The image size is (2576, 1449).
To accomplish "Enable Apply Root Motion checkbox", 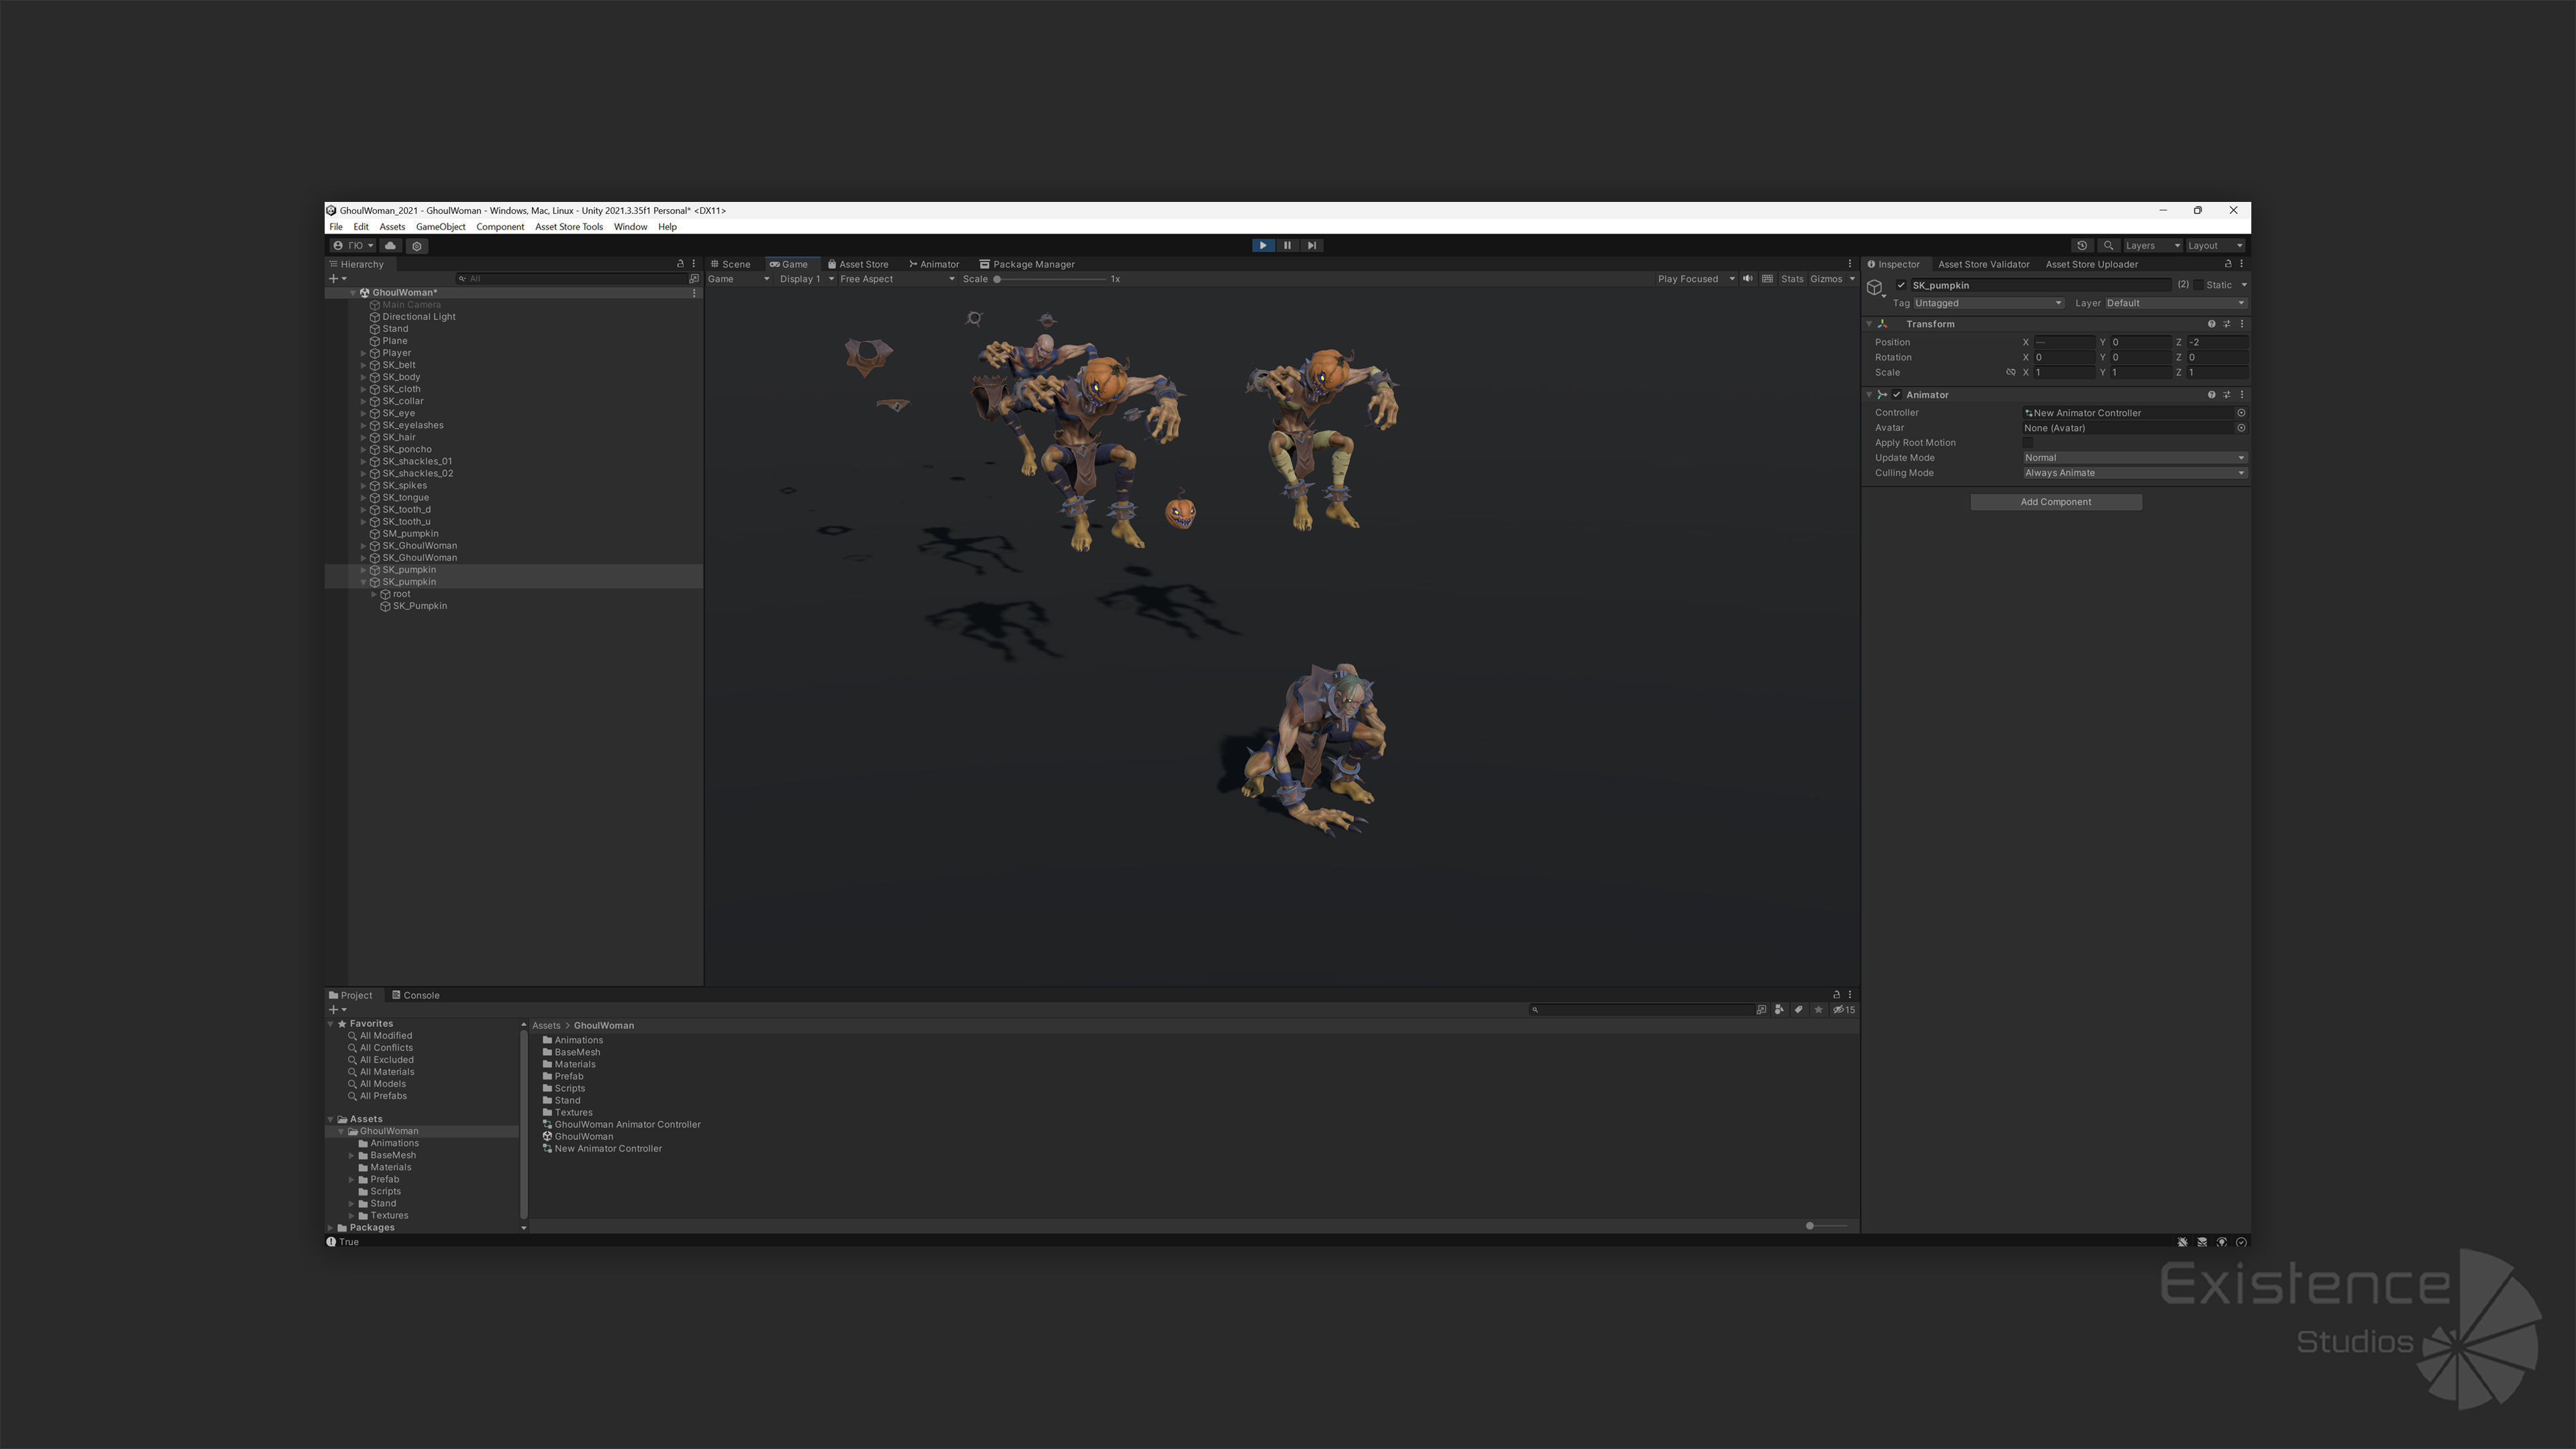I will pos(2028,442).
